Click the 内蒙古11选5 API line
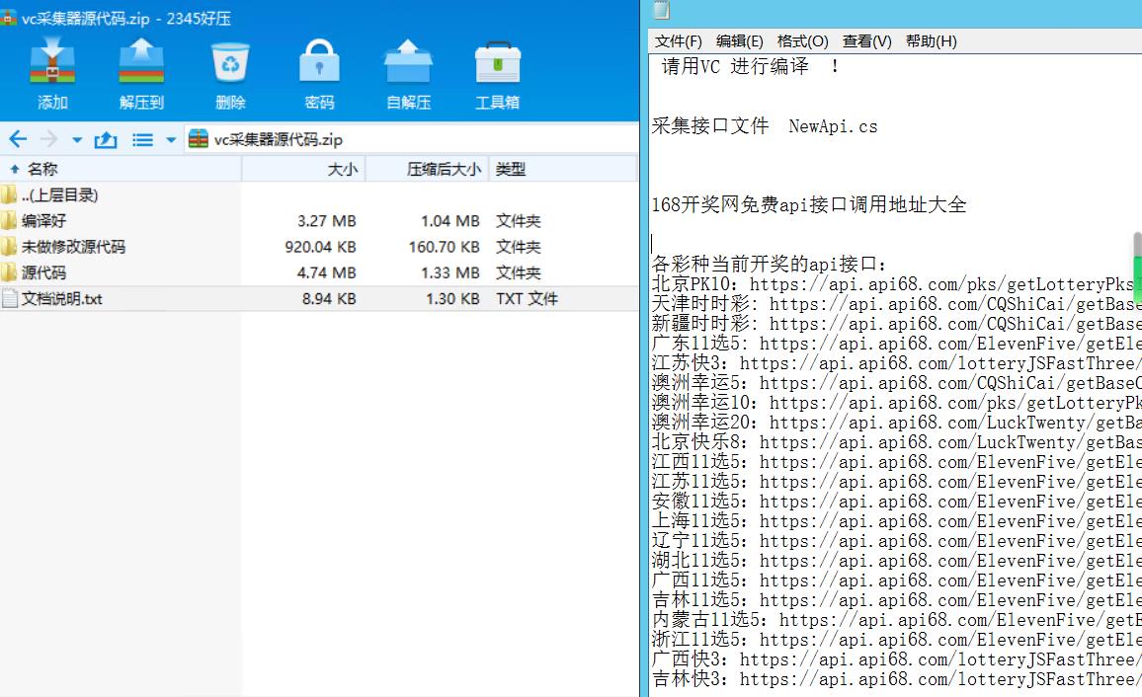The width and height of the screenshot is (1142, 697). click(897, 620)
